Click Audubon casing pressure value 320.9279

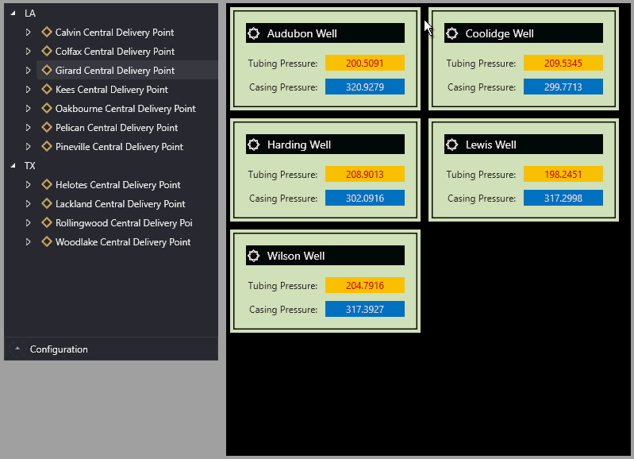point(365,87)
